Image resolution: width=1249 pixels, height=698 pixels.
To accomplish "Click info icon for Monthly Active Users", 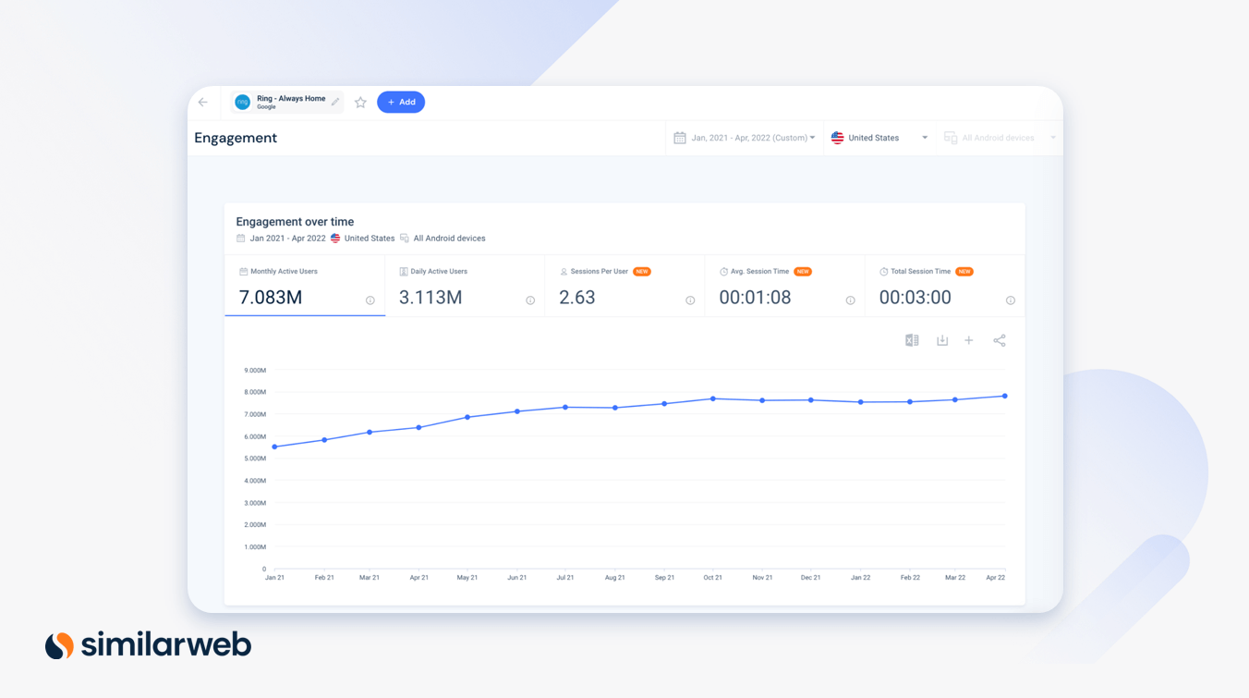I will [370, 300].
